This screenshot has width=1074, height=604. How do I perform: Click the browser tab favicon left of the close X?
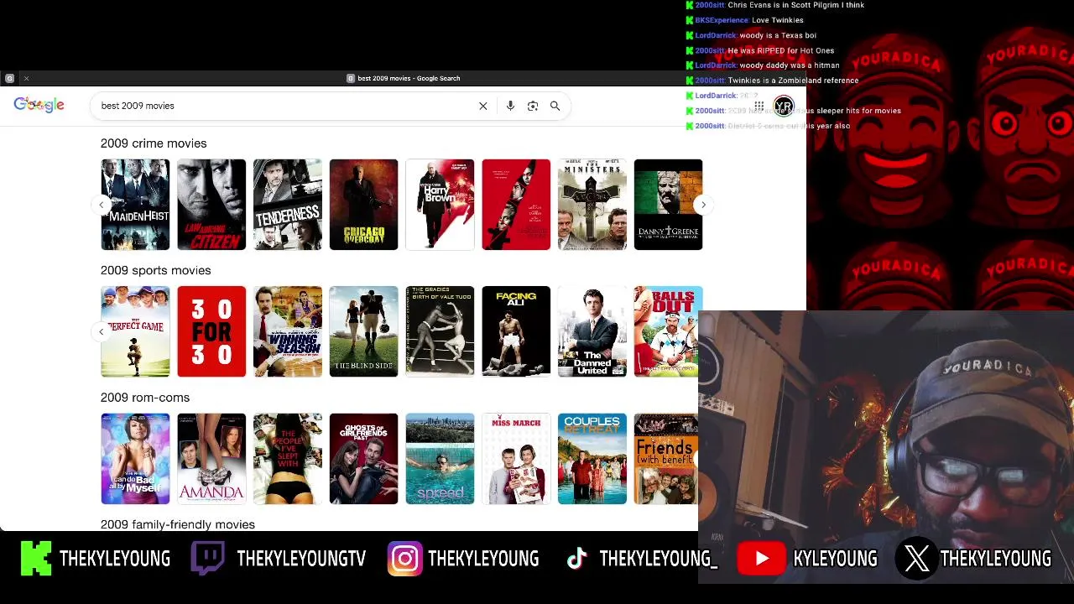(x=9, y=78)
